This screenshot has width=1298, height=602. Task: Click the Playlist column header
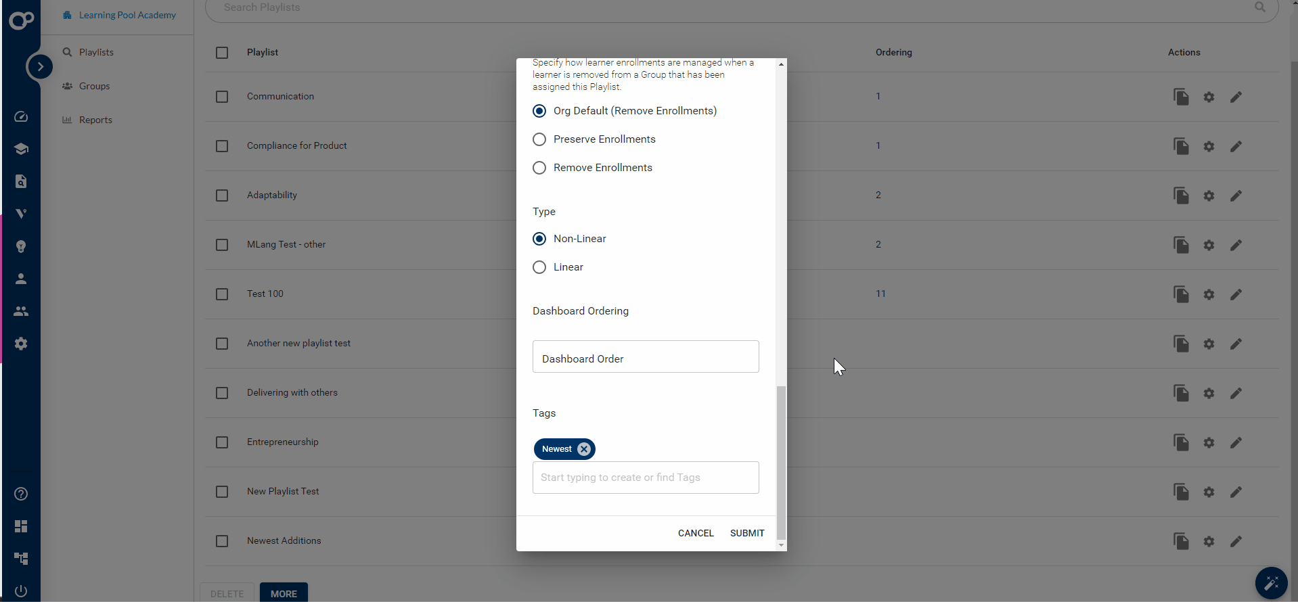pyautogui.click(x=263, y=52)
